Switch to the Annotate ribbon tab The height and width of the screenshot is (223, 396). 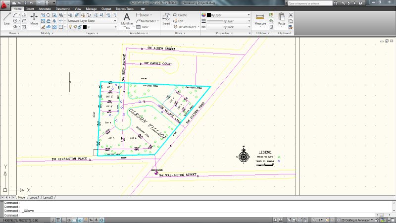tap(45, 9)
